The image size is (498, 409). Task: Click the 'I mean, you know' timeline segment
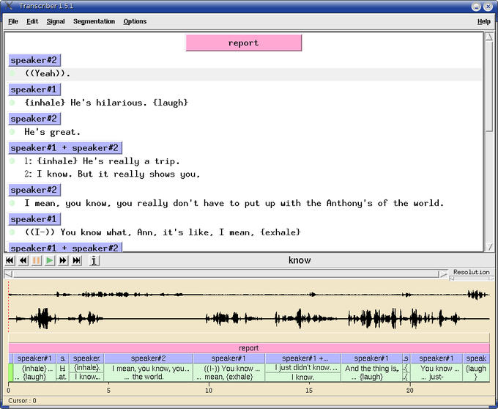pos(149,372)
